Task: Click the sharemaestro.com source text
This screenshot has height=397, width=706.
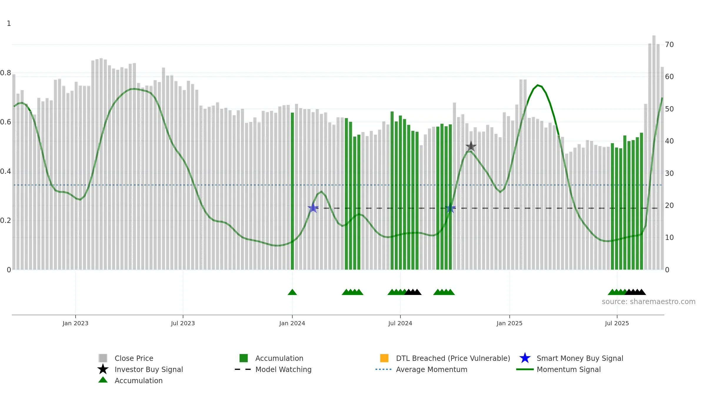Action: point(649,302)
